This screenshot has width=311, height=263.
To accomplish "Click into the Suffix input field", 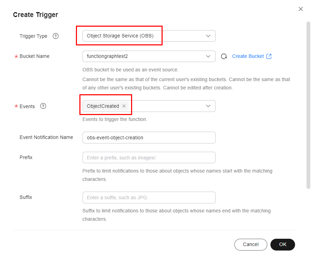I will pos(149,198).
